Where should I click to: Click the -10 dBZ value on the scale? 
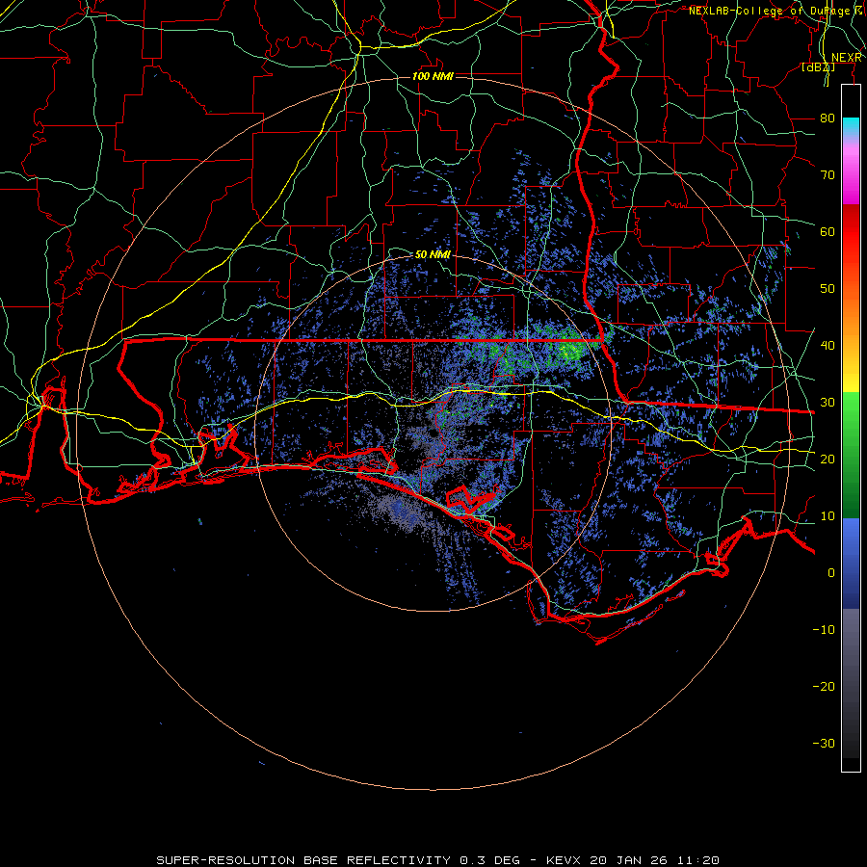tap(824, 630)
